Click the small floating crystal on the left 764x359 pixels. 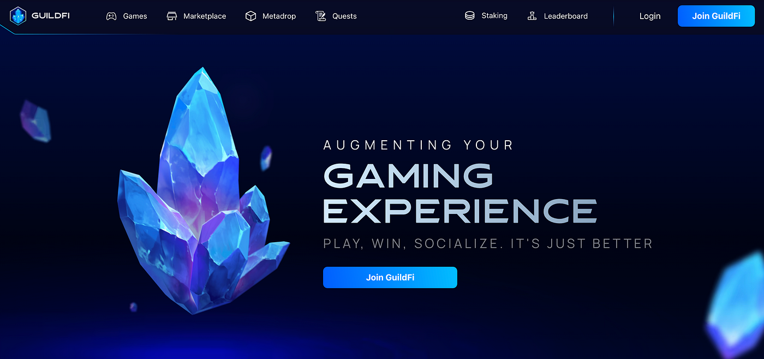click(x=35, y=121)
